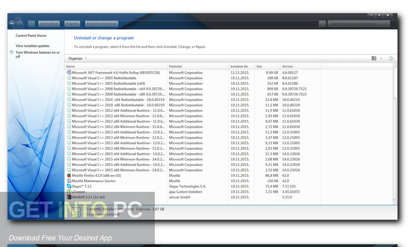This screenshot has width=412, height=247.
Task: Click the Mozilla Maintenance Service icon
Action: 69,181
